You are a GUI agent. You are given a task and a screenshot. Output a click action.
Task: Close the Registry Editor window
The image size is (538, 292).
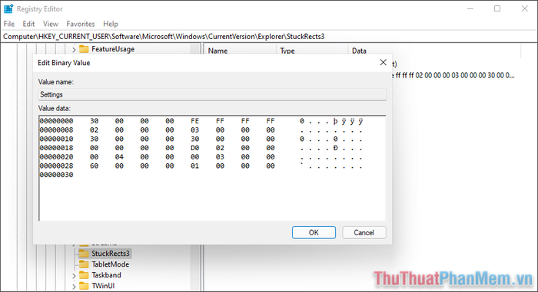[x=525, y=8]
